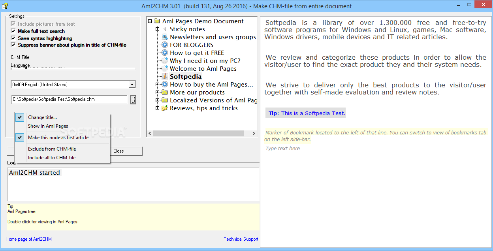Click the page icon of Why I need it on my PC?
The width and height of the screenshot is (493, 251).
pos(165,61)
